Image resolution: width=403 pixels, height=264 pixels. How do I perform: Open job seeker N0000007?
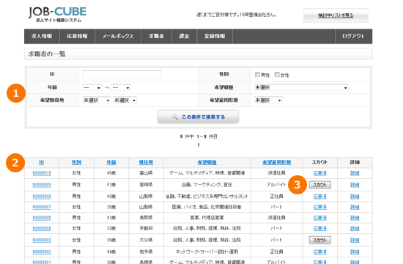(x=42, y=207)
